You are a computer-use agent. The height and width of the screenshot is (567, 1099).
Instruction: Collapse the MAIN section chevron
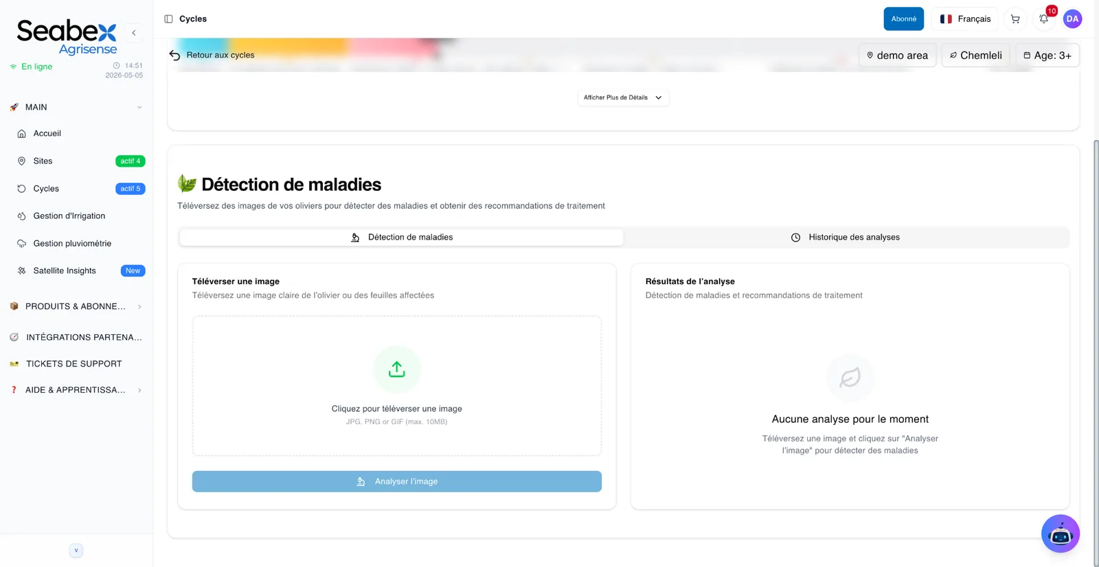coord(139,107)
